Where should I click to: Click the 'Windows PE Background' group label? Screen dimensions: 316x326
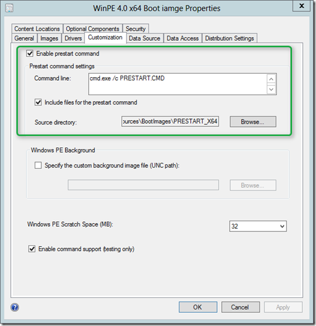(x=63, y=150)
